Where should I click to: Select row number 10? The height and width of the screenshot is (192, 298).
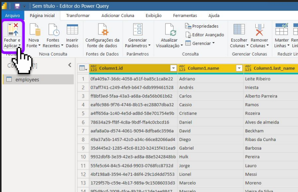point(83,157)
